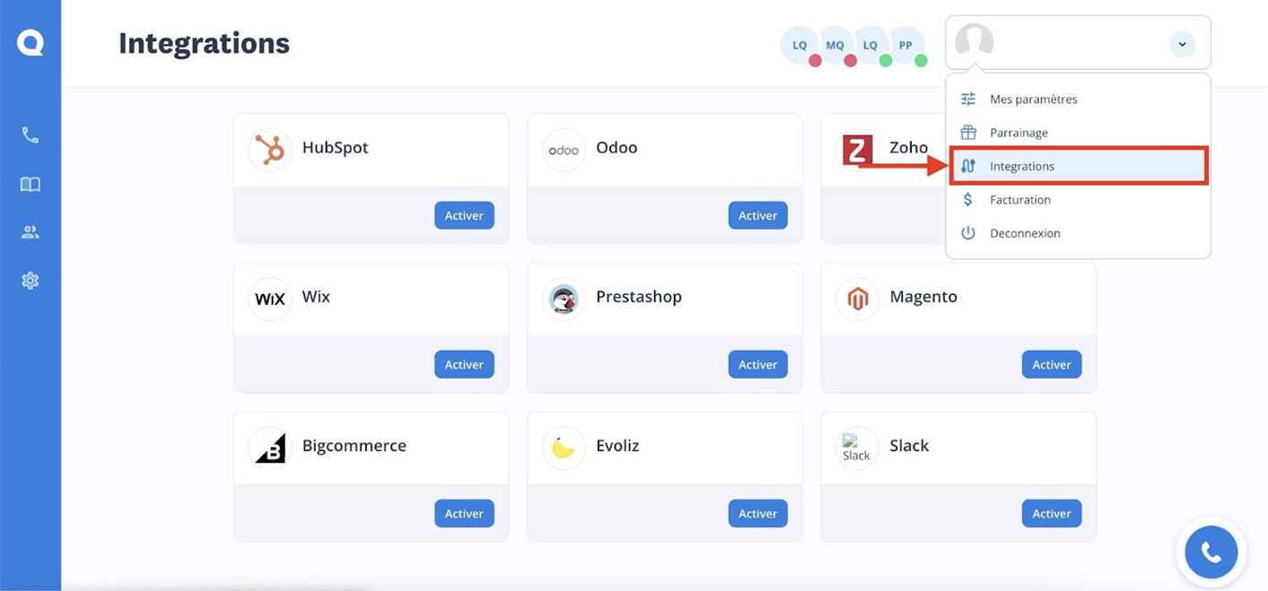Click the PP status badge
Viewport: 1268px width, 591px height.
click(906, 46)
